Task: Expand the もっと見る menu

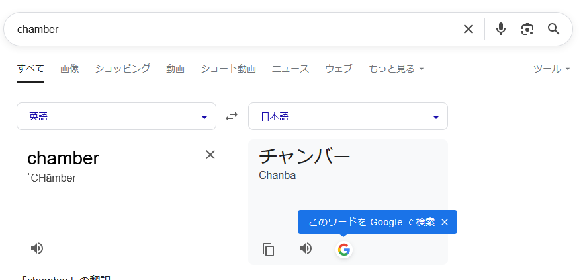Action: pyautogui.click(x=396, y=69)
